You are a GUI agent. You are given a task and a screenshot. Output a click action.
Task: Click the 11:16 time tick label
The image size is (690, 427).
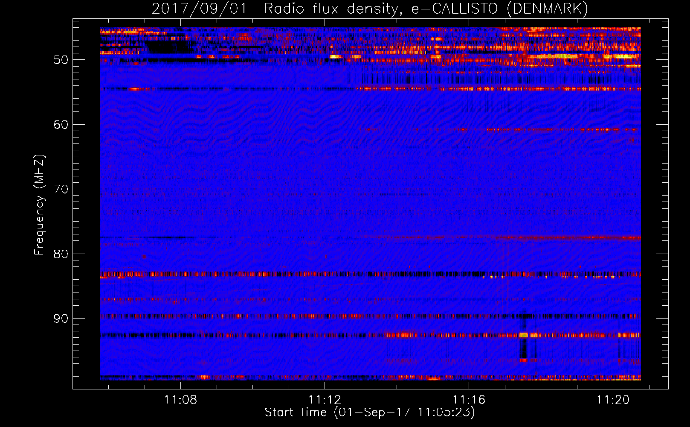coord(469,400)
